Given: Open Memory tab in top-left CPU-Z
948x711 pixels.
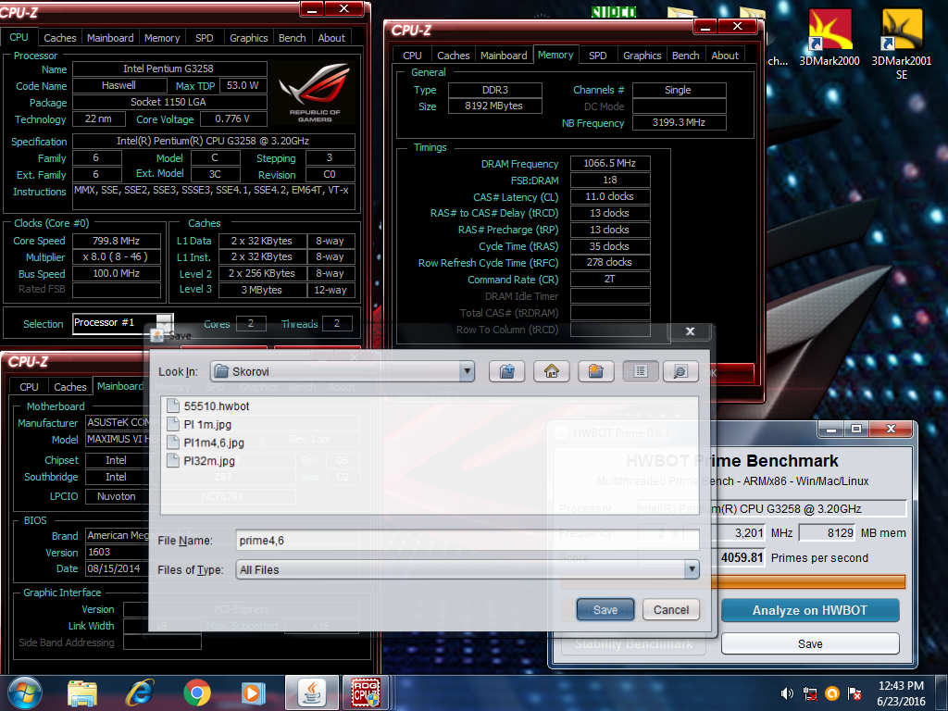Looking at the screenshot, I should click(162, 37).
